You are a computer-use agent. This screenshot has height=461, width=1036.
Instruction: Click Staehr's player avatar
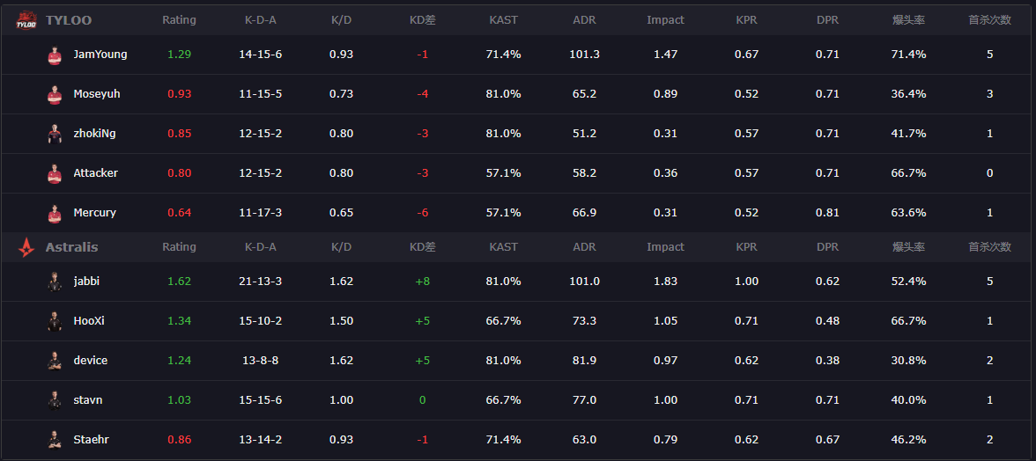(x=55, y=440)
